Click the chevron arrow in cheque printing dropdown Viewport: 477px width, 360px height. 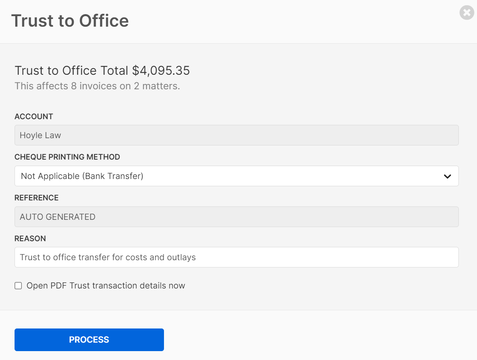click(447, 176)
